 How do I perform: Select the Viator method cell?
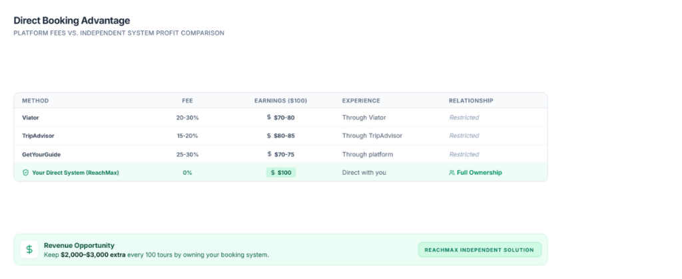tap(31, 118)
